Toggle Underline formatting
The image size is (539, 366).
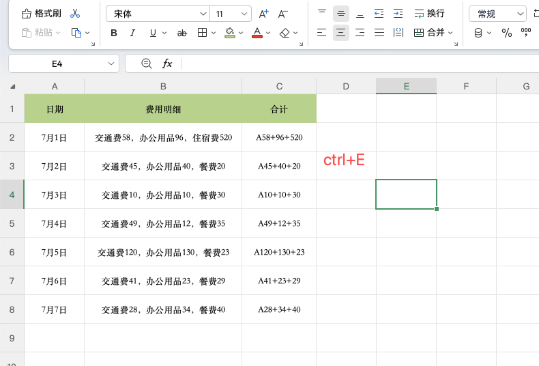tap(153, 33)
